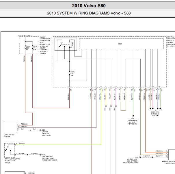Select 'RED/BRN' at remote receiver pin 1

tap(159, 151)
